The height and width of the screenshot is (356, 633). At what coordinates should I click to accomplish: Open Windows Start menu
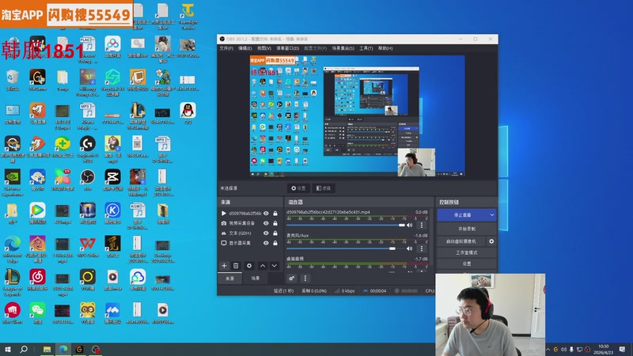click(8, 349)
